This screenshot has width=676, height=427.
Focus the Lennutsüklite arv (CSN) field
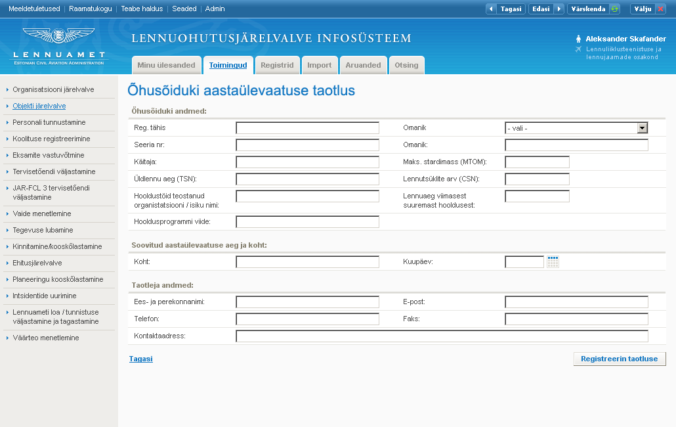tap(537, 179)
